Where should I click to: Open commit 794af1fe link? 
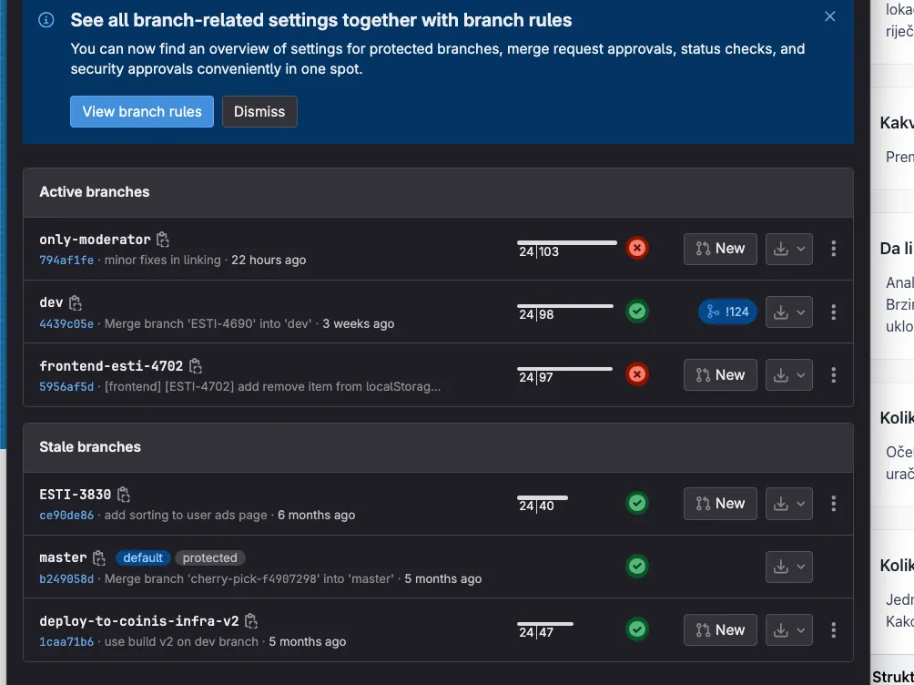[x=66, y=260]
